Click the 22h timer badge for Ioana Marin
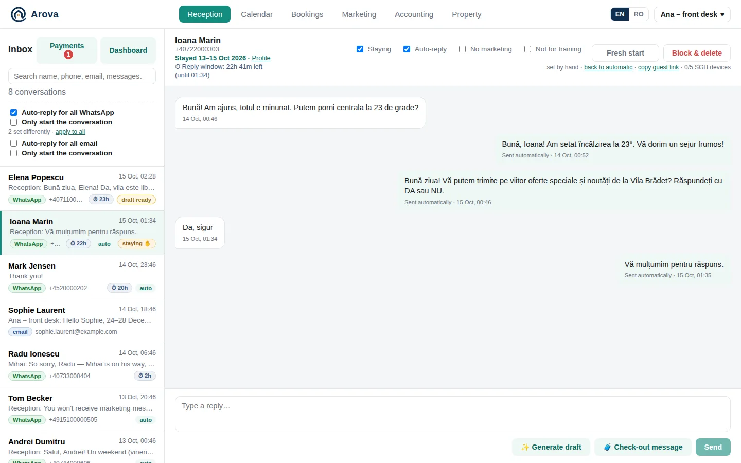 pyautogui.click(x=79, y=243)
